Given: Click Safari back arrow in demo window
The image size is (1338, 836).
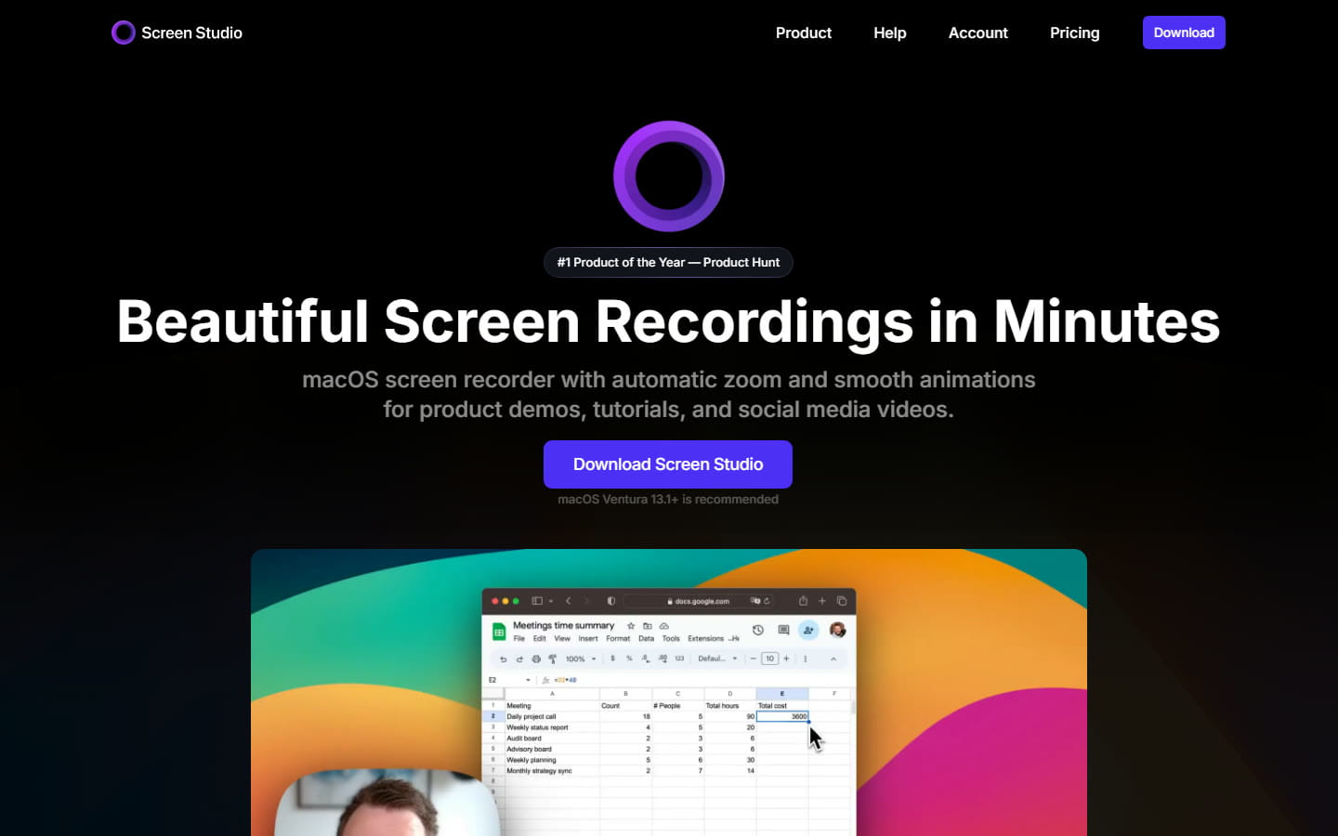Looking at the screenshot, I should pyautogui.click(x=569, y=601).
